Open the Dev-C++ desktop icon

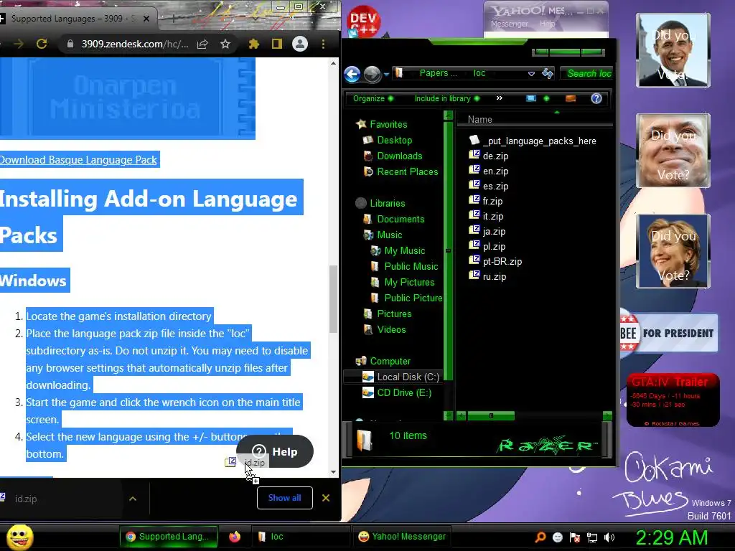pyautogui.click(x=364, y=21)
